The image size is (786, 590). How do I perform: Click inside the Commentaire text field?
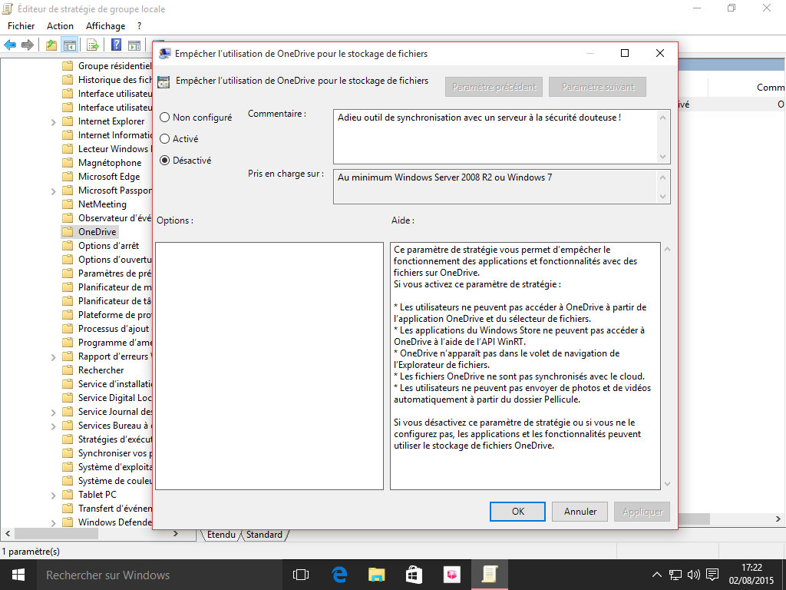(495, 136)
